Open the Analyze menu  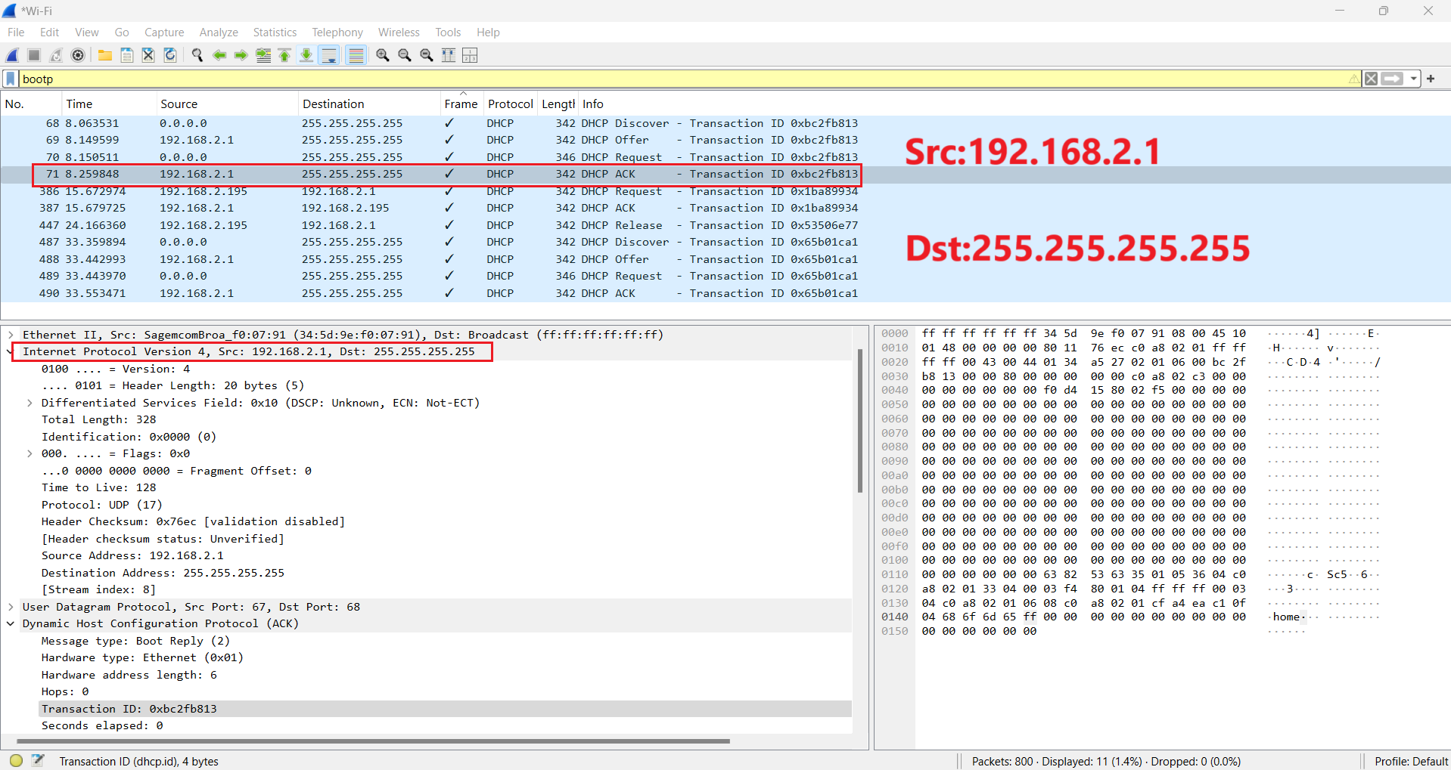tap(219, 32)
